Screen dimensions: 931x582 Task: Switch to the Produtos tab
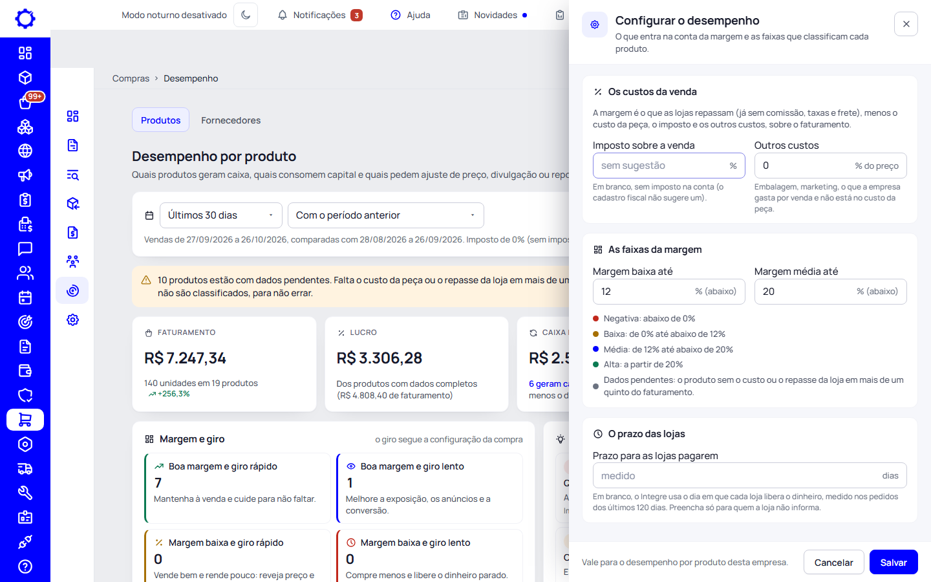tap(160, 120)
